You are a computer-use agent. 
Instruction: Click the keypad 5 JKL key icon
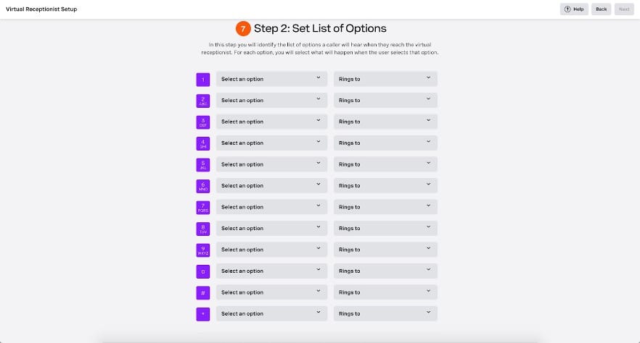pos(203,165)
